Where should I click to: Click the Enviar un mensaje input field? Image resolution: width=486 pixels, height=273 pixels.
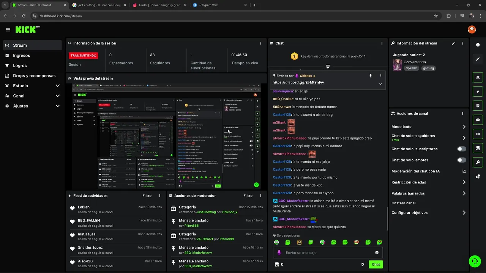328,253
